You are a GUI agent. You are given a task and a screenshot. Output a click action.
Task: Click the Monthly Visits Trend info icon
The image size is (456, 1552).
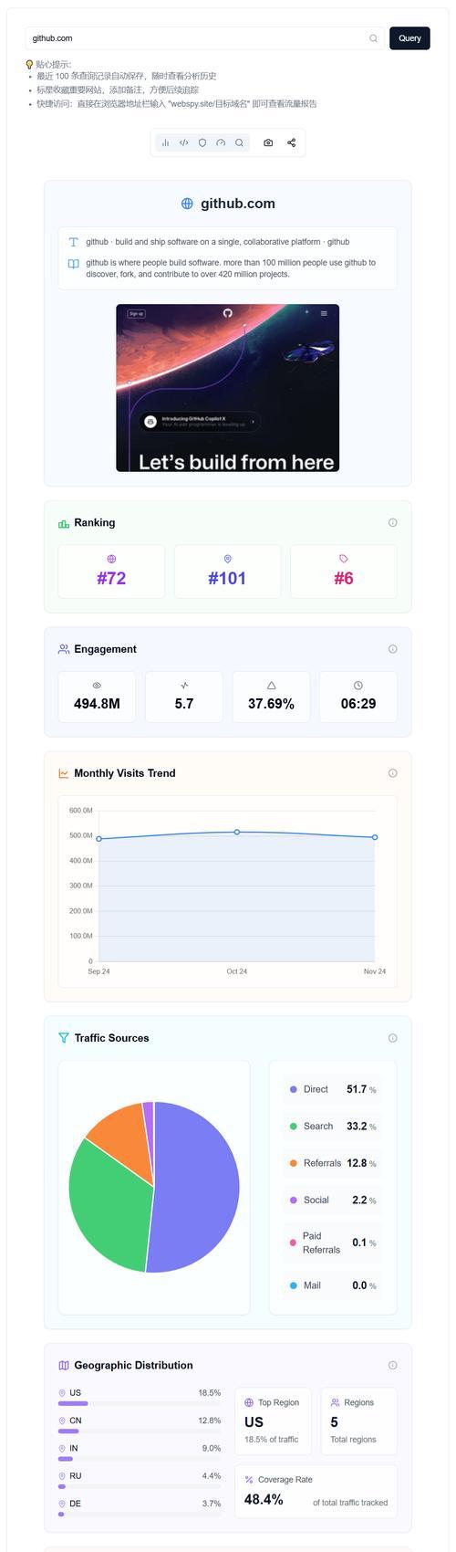pyautogui.click(x=392, y=773)
